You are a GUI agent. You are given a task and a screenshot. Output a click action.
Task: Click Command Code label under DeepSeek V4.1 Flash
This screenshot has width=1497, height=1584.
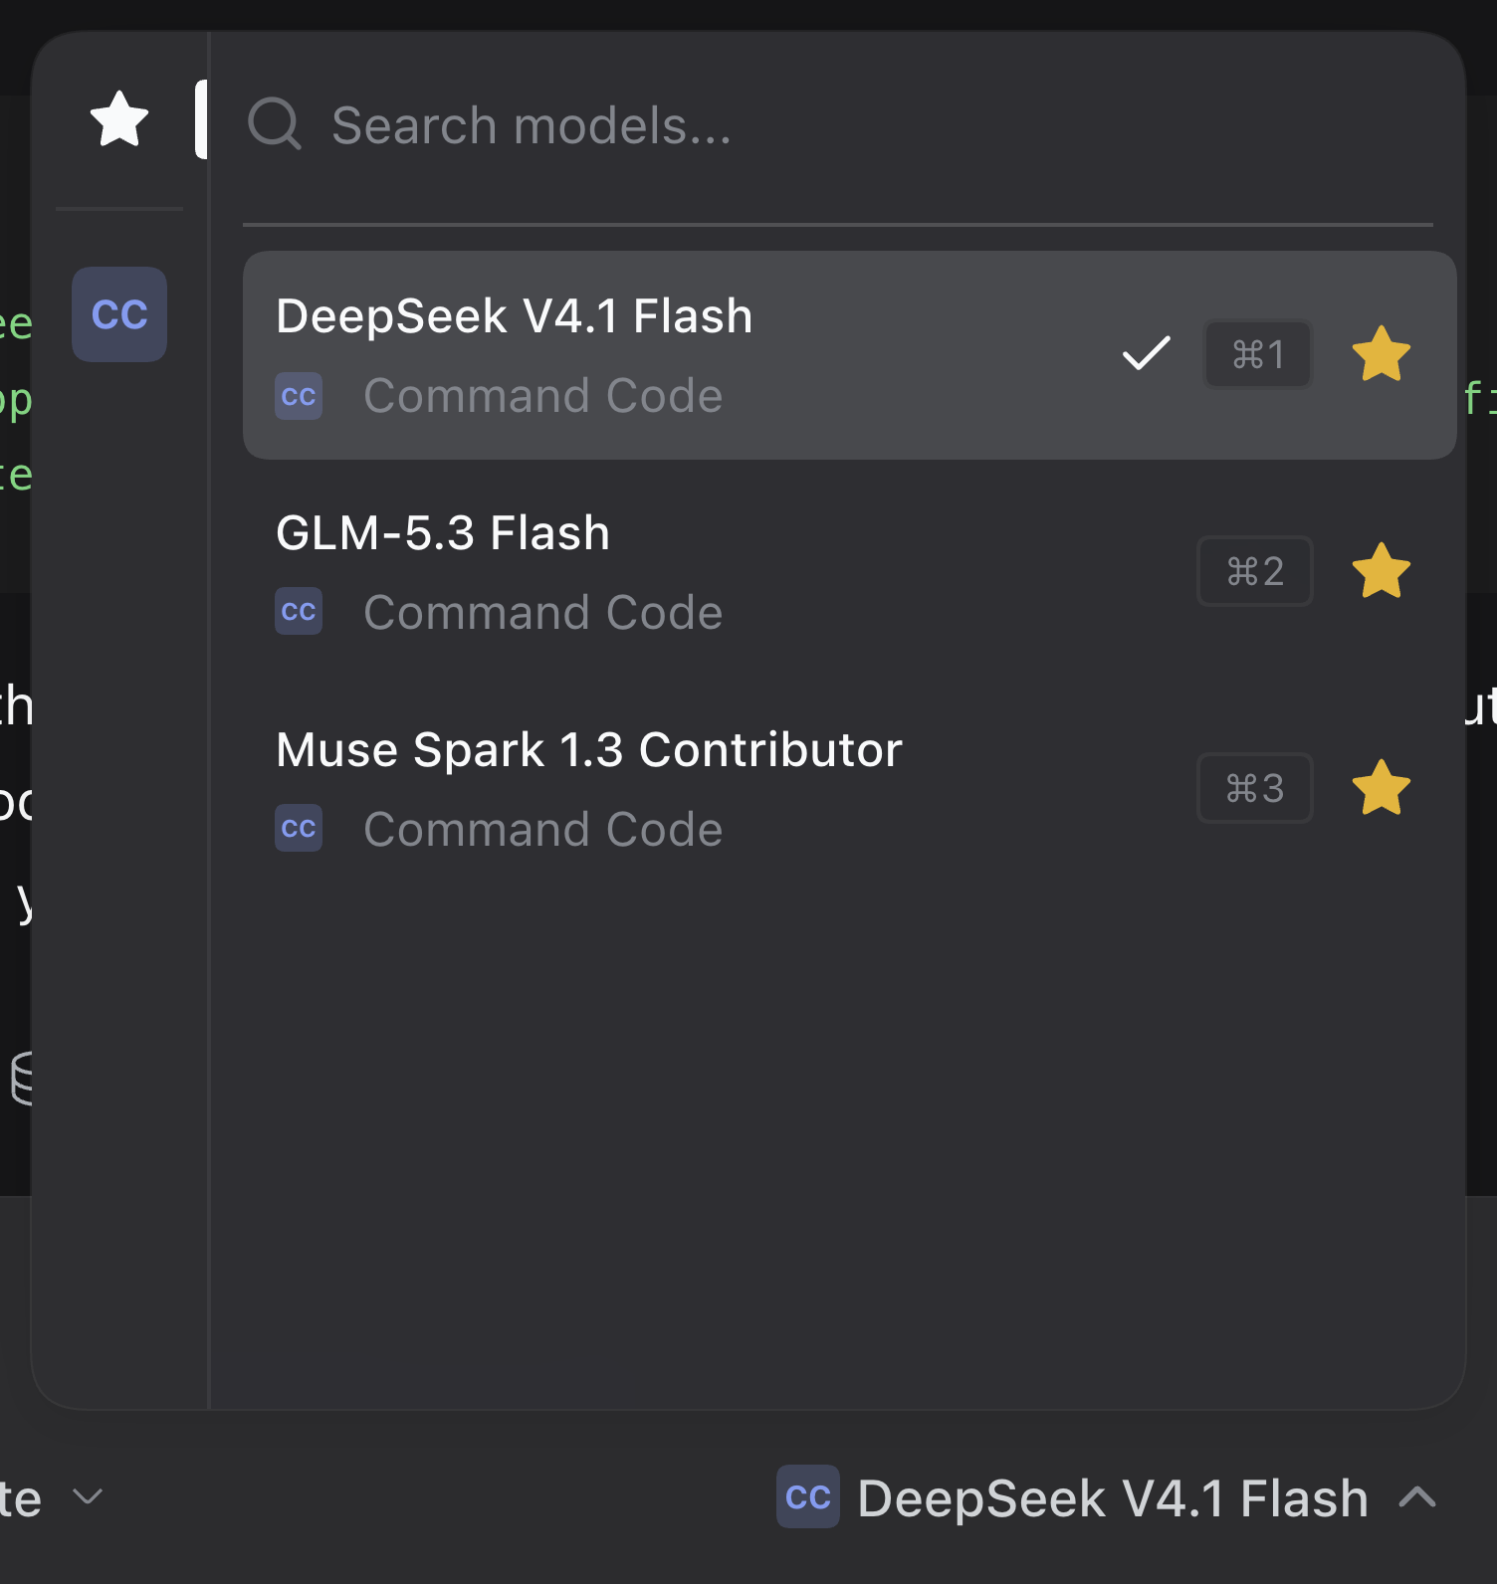point(543,396)
